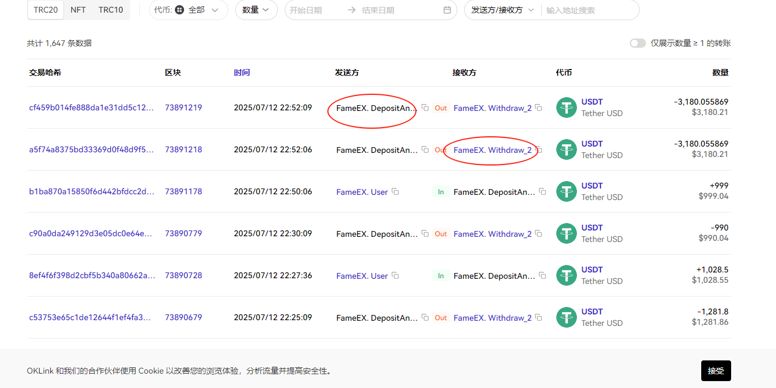
Task: Copy sender address in block 73891218 row
Action: pyautogui.click(x=425, y=149)
